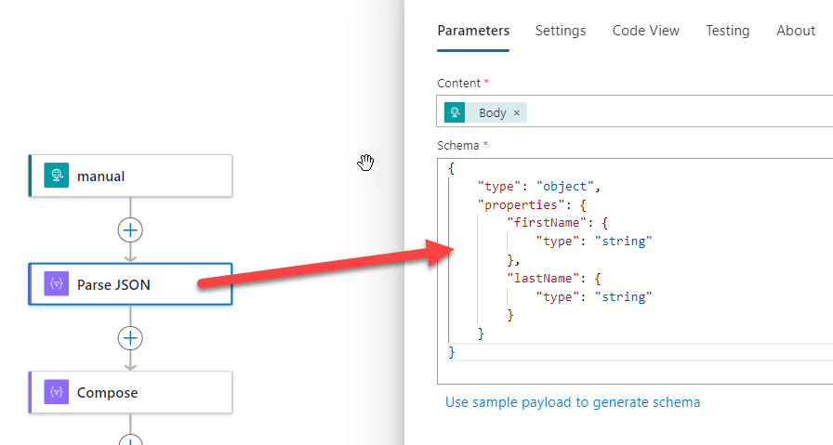Screen dimensions: 833x445
Task: Click the Body token in Content
Action: [x=485, y=112]
